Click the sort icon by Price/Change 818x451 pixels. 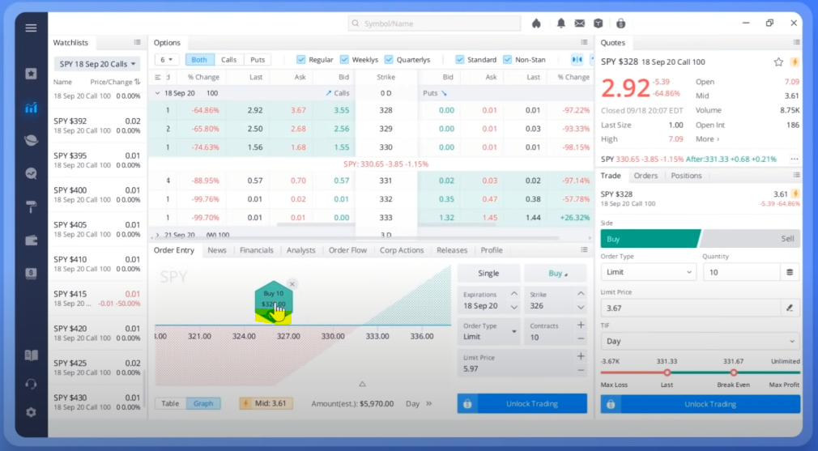click(x=137, y=82)
